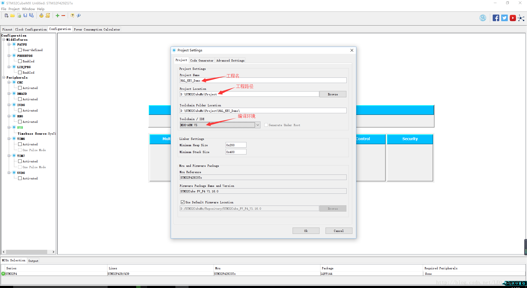Open the Power Consumption Calculator tab

click(97, 29)
